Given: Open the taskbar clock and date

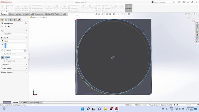Looking at the screenshot, I should tap(190, 109).
